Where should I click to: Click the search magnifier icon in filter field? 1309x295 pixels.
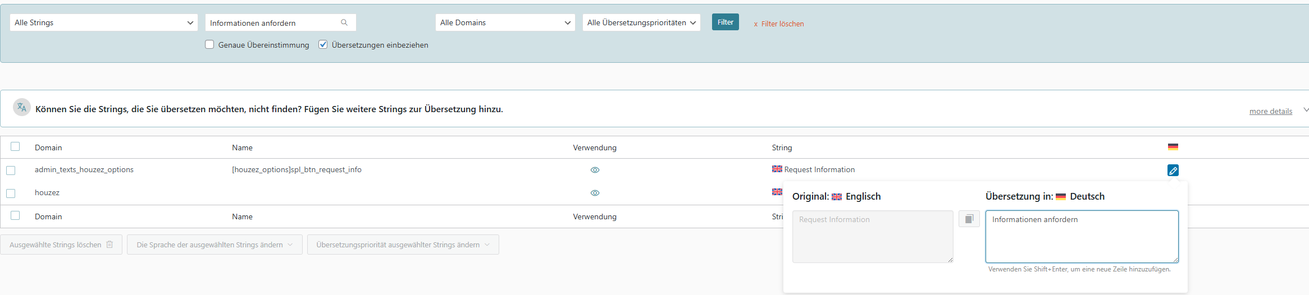(344, 22)
